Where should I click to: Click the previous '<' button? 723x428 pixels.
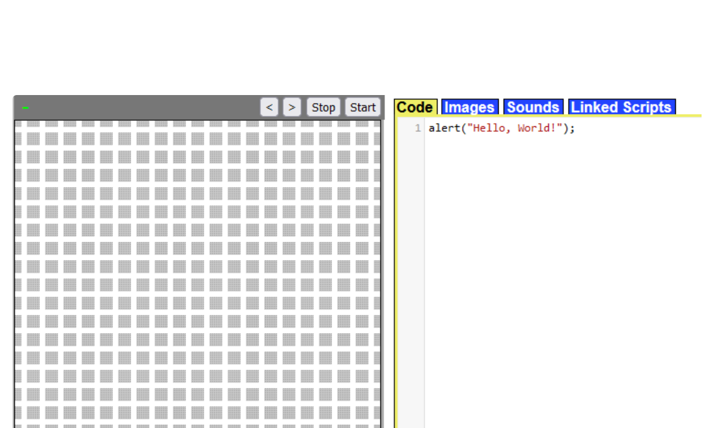(x=269, y=107)
